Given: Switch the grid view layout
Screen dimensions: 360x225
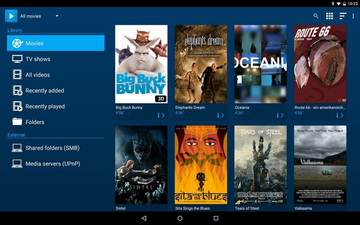Looking at the screenshot, I should pos(329,16).
